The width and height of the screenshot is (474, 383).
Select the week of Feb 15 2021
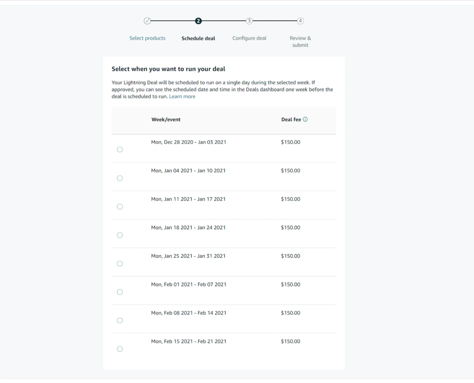tap(119, 349)
